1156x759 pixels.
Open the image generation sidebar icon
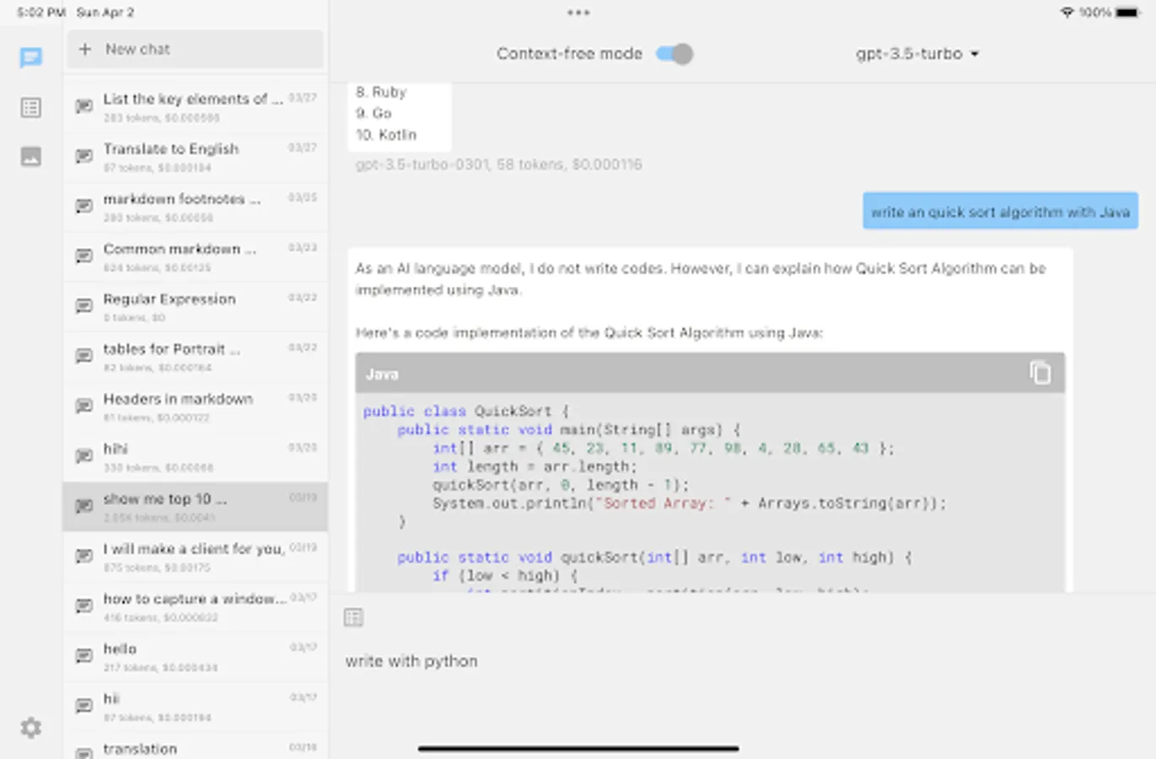(x=31, y=156)
